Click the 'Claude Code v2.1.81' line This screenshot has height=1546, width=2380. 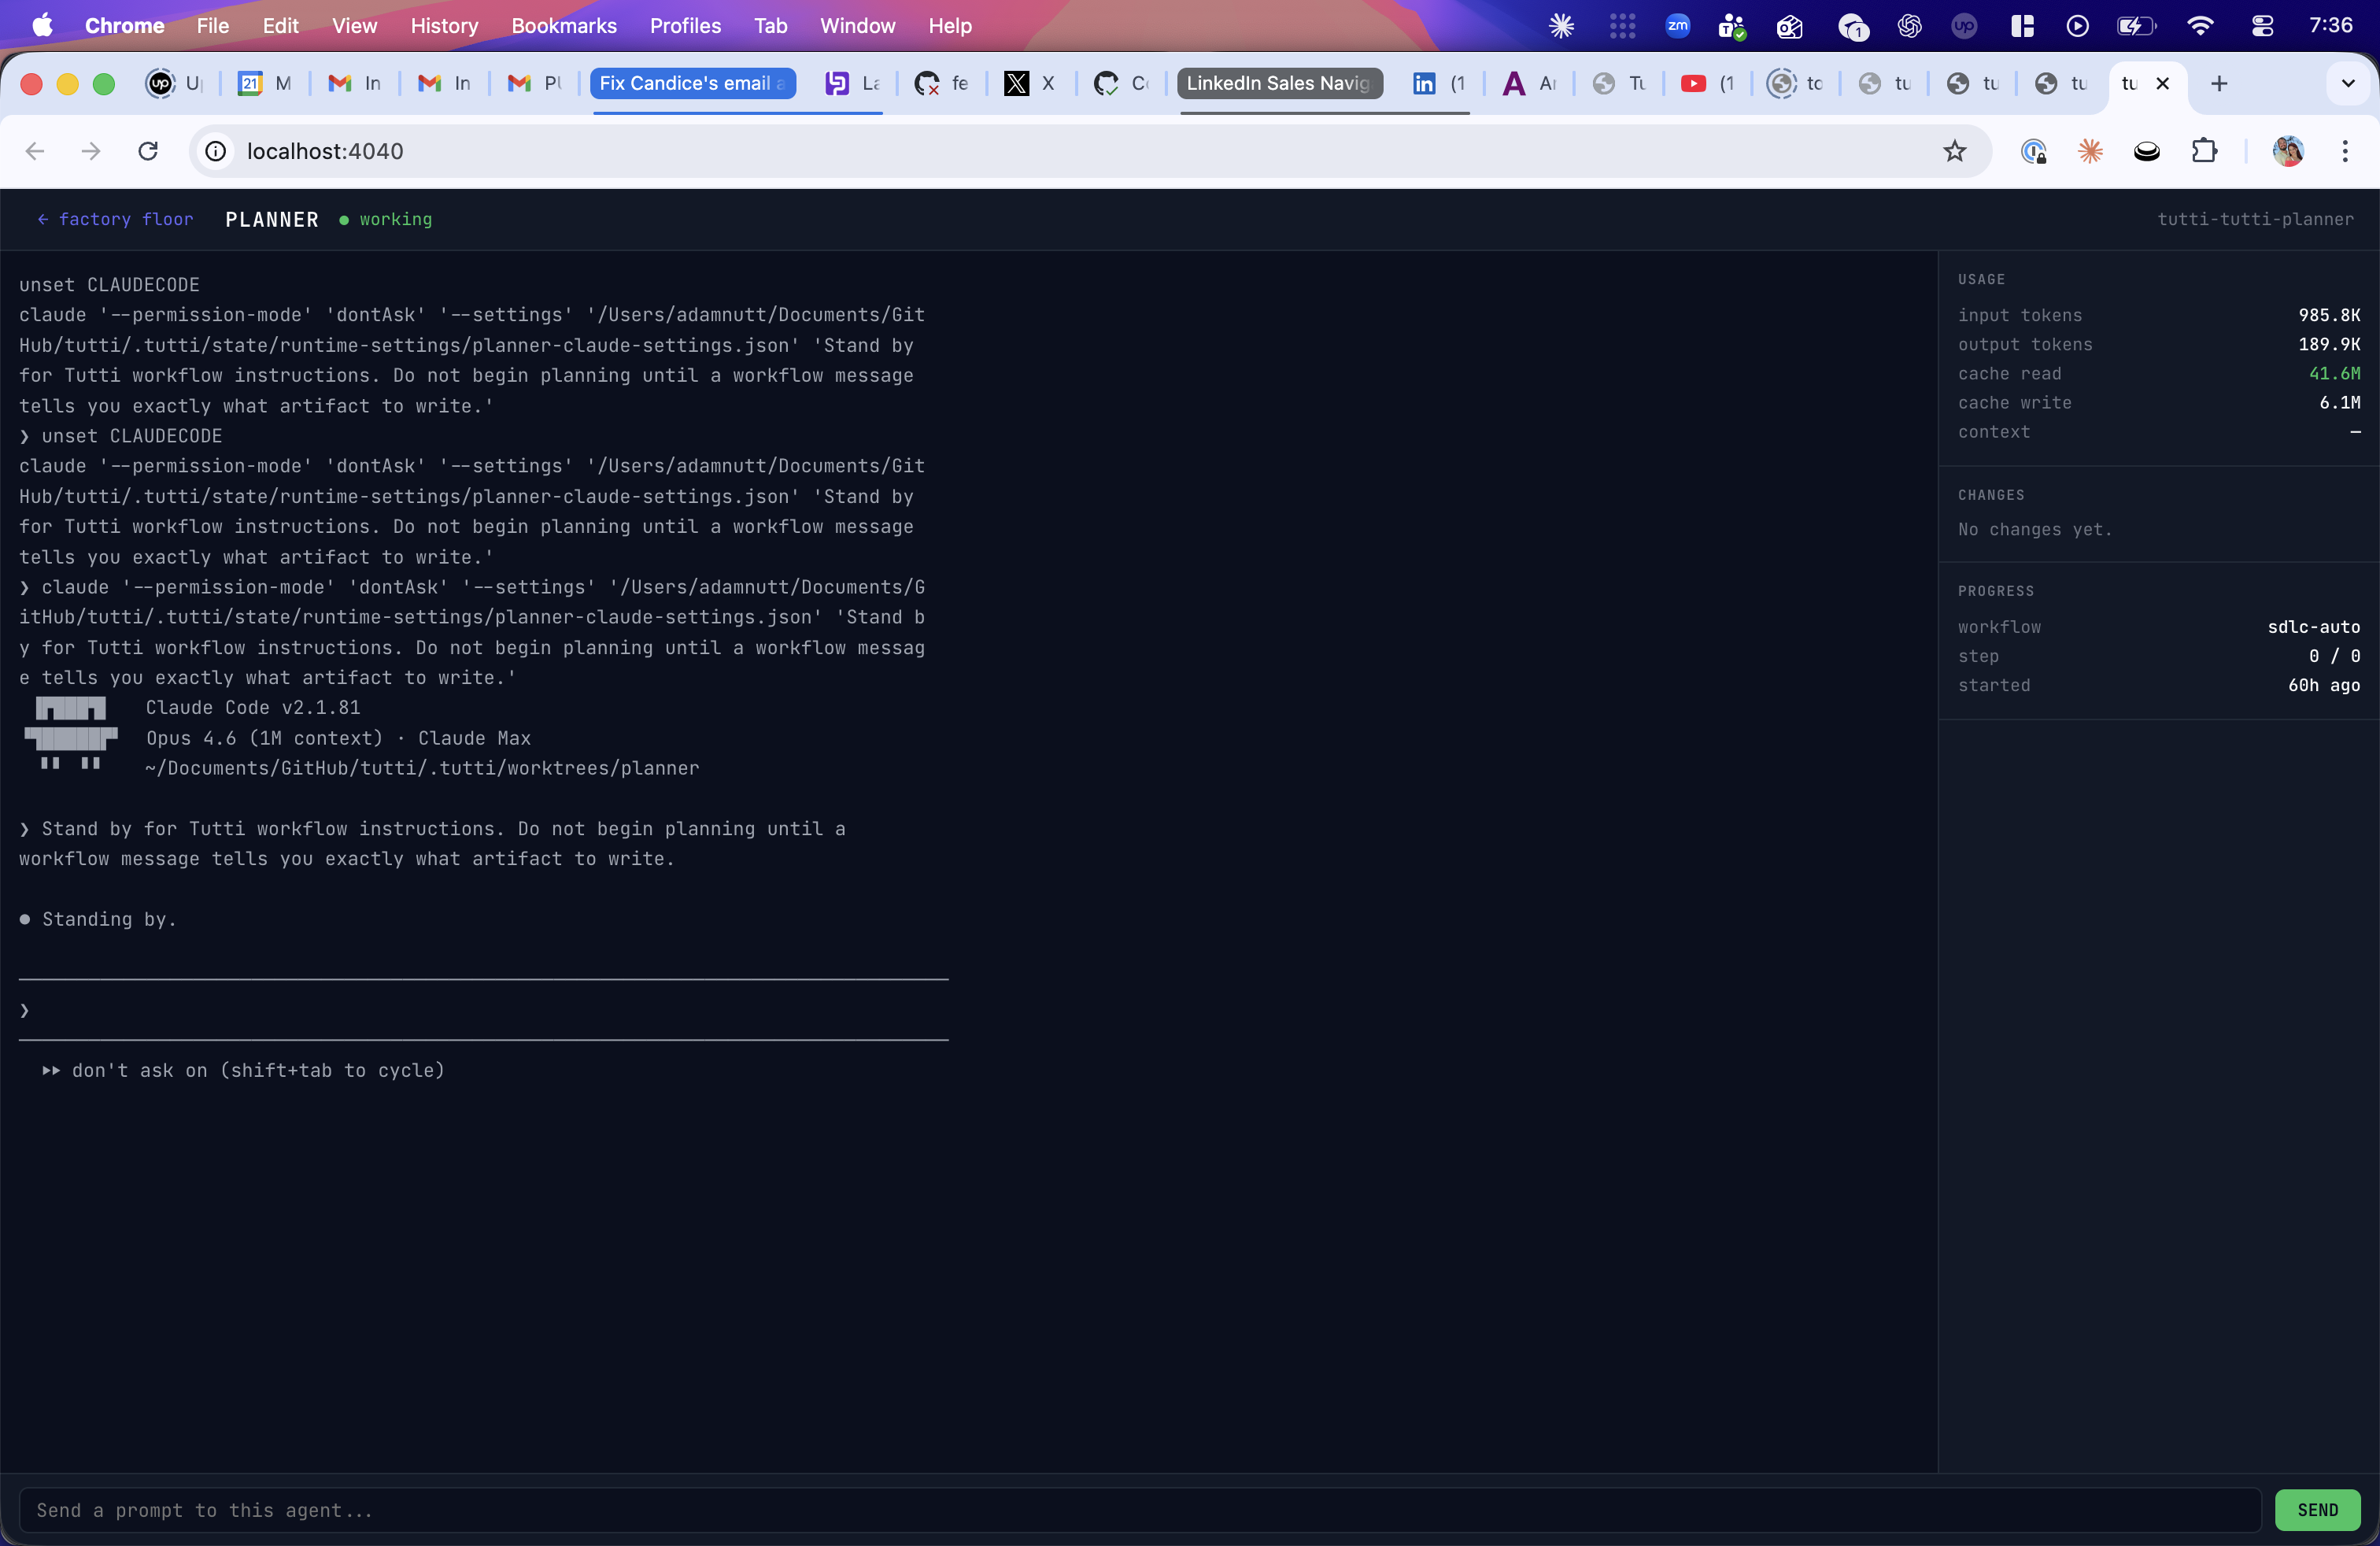(x=253, y=707)
